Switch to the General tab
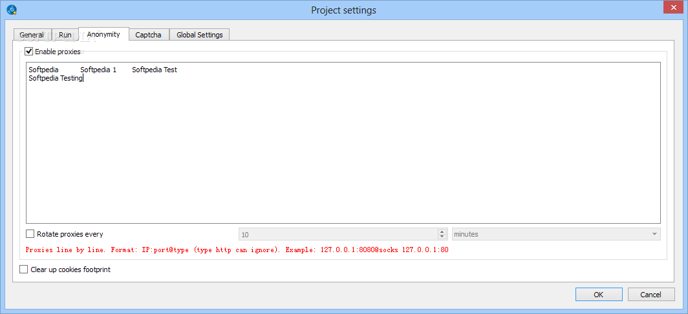 [x=32, y=35]
